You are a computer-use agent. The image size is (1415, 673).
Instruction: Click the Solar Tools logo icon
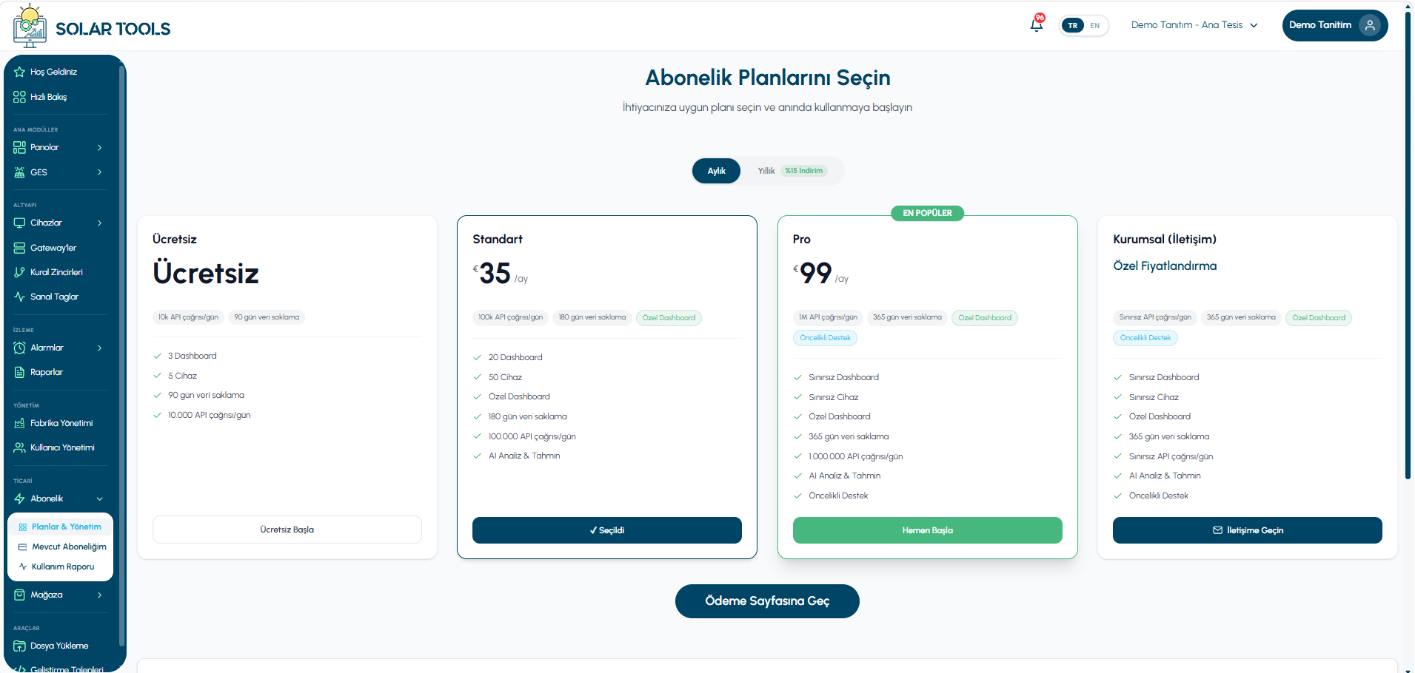[30, 26]
